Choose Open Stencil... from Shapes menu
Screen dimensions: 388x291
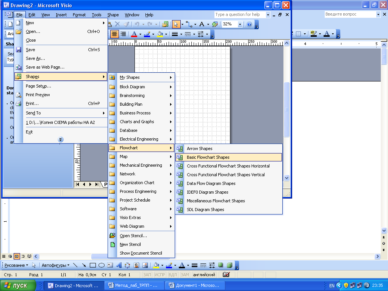[141, 236]
